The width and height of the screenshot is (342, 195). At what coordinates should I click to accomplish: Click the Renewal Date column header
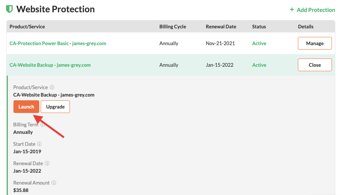[x=221, y=26]
